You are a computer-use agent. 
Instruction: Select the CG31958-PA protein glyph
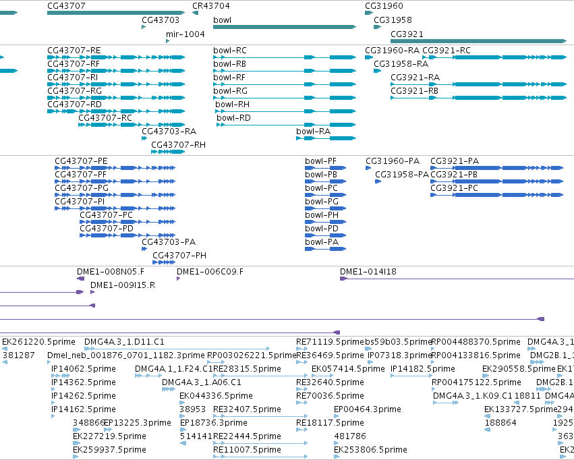point(378,181)
